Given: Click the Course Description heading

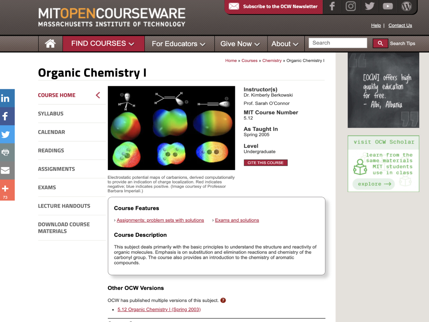Looking at the screenshot, I should (x=140, y=235).
